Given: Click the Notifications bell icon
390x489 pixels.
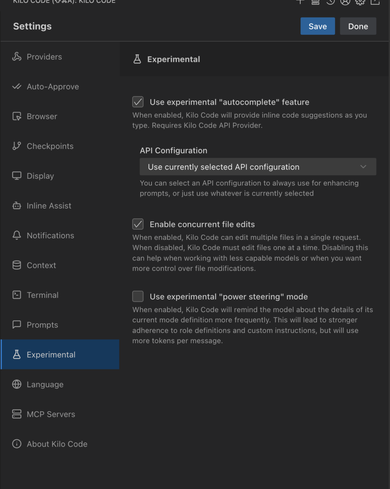Looking at the screenshot, I should (17, 235).
